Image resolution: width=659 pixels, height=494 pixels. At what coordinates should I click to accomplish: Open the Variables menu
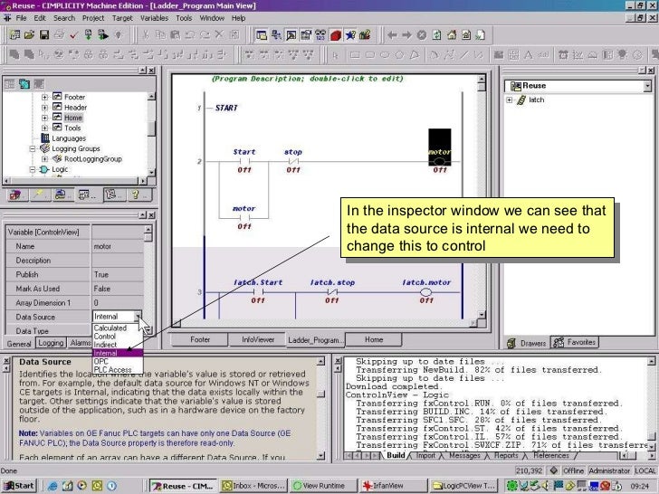point(153,17)
